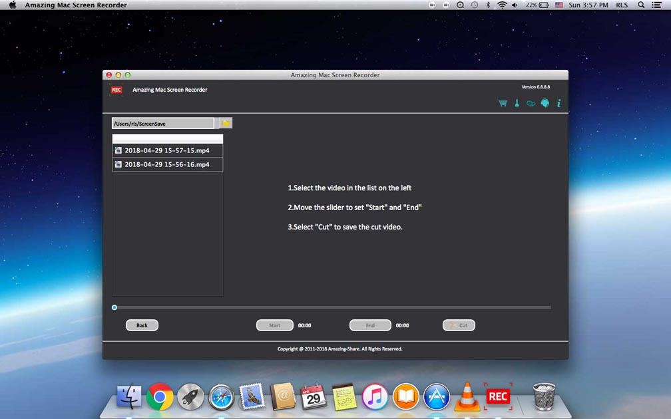
Task: Click the teal globe website icon
Action: (x=545, y=103)
